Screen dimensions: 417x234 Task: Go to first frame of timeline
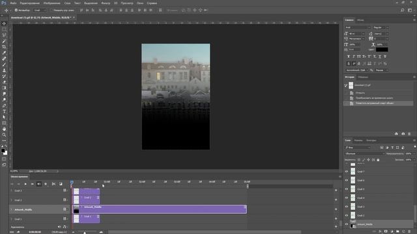click(x=12, y=184)
